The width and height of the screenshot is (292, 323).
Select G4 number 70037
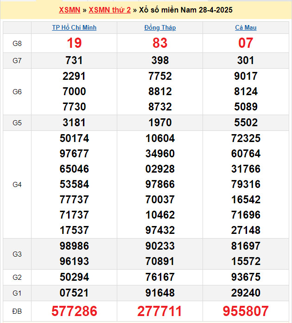click(160, 200)
